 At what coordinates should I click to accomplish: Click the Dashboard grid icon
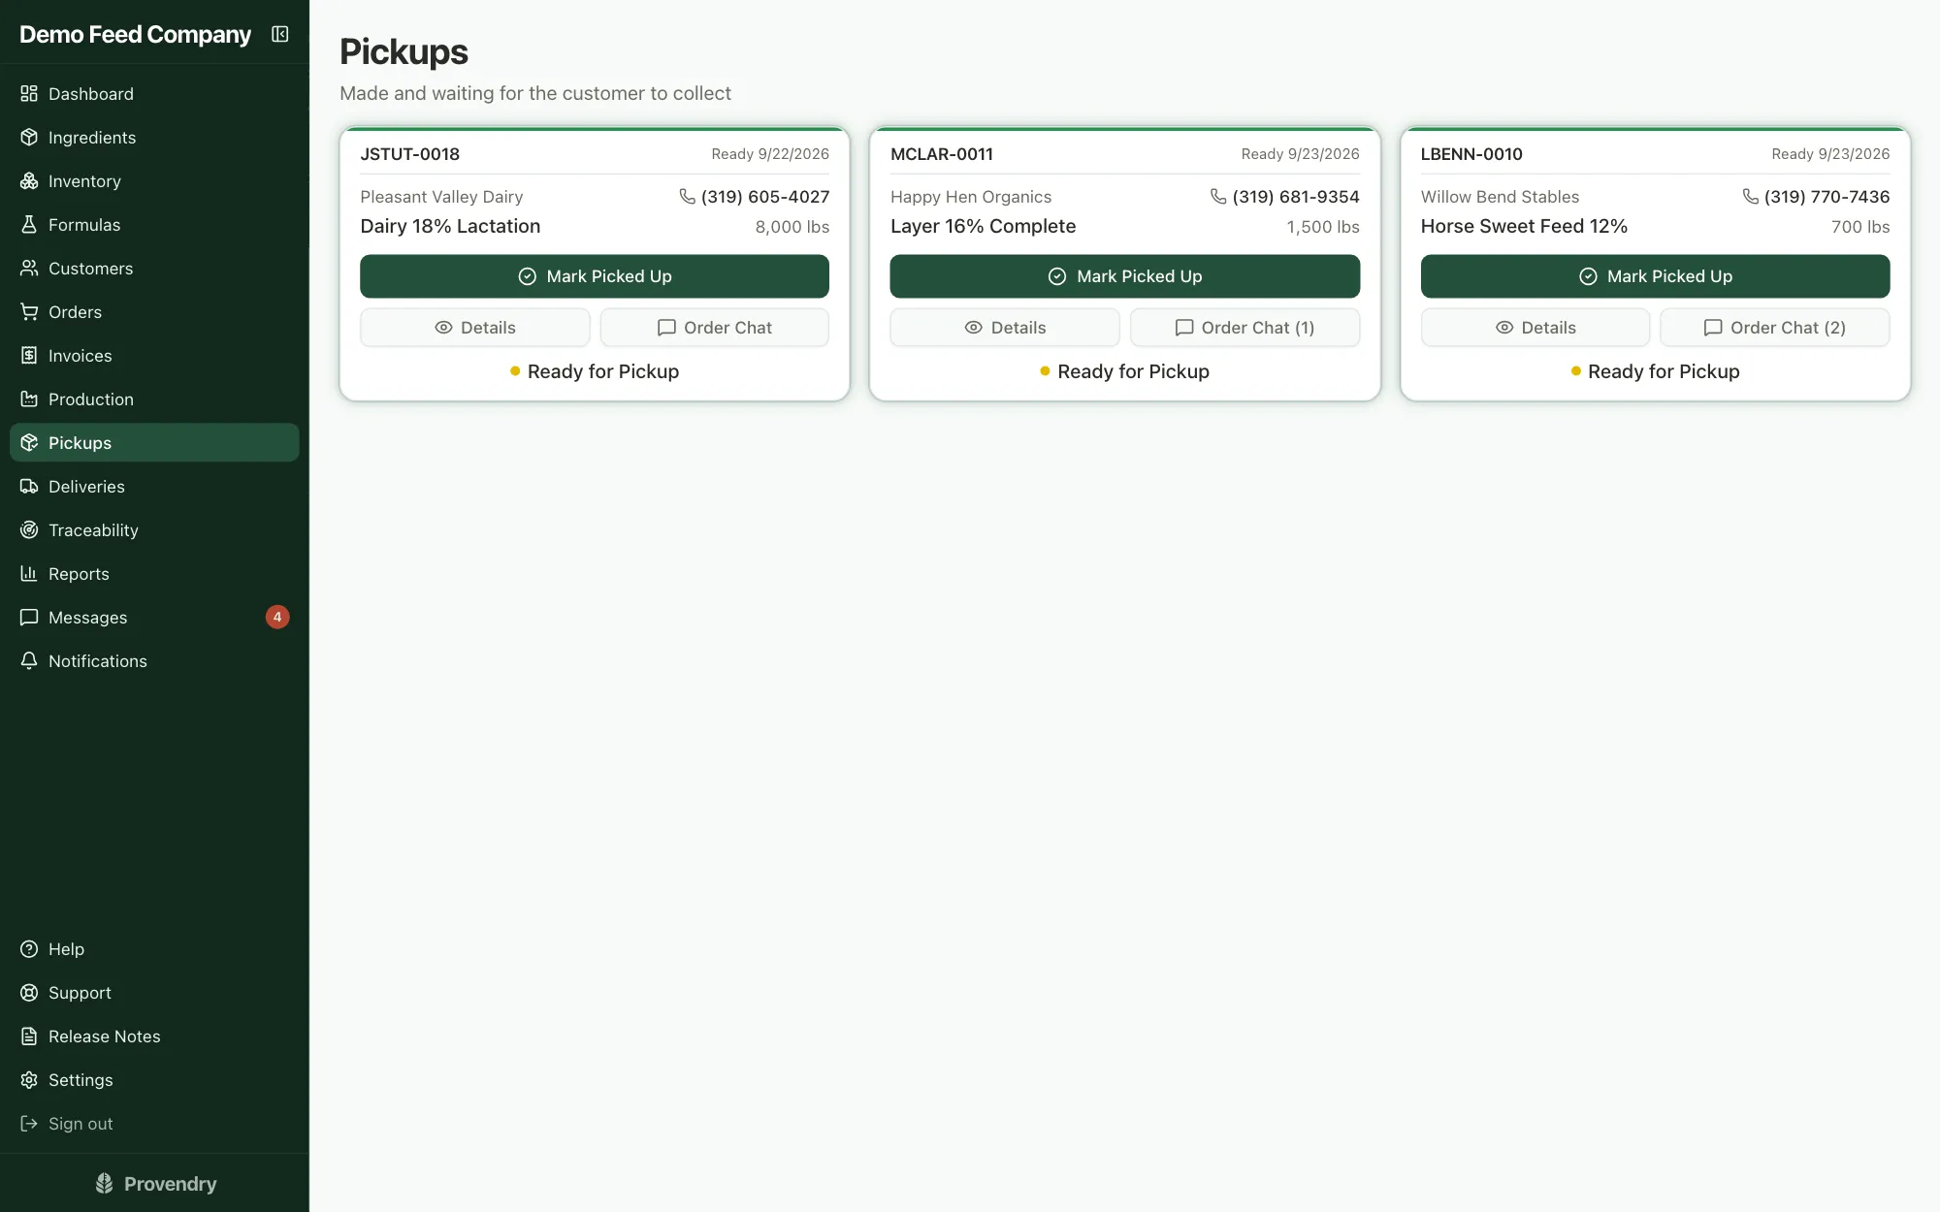click(29, 93)
